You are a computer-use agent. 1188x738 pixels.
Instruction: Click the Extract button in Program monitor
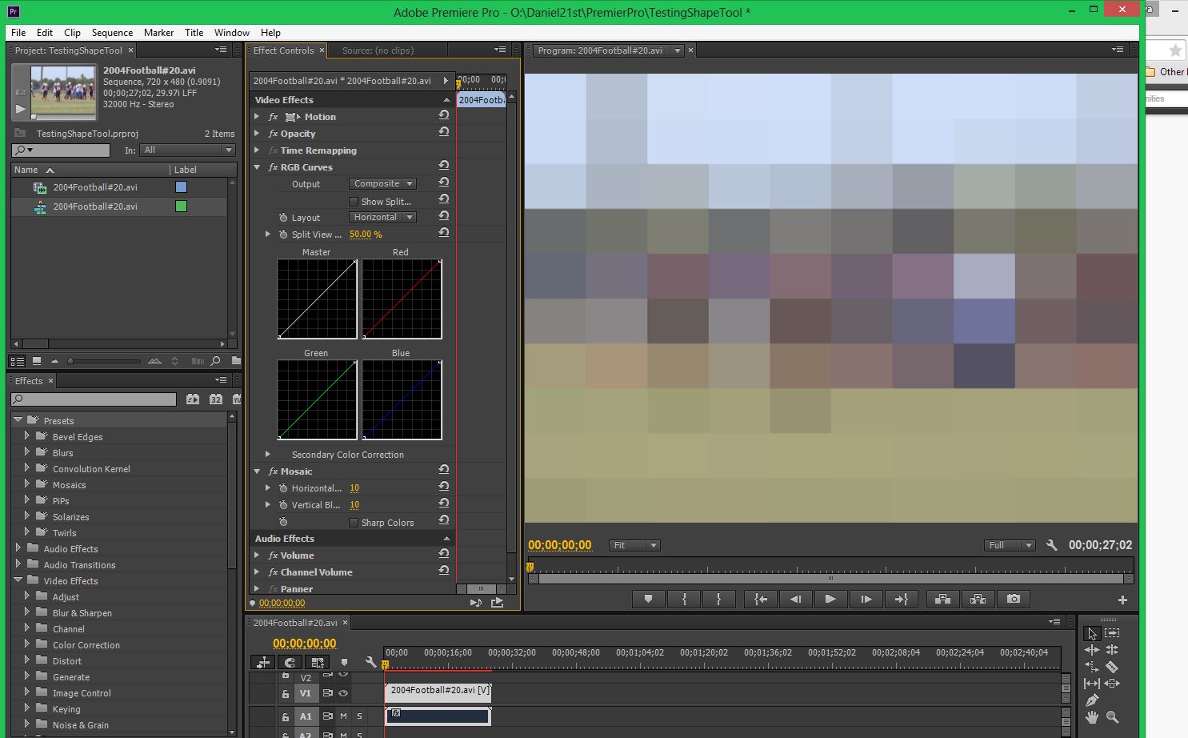point(978,599)
